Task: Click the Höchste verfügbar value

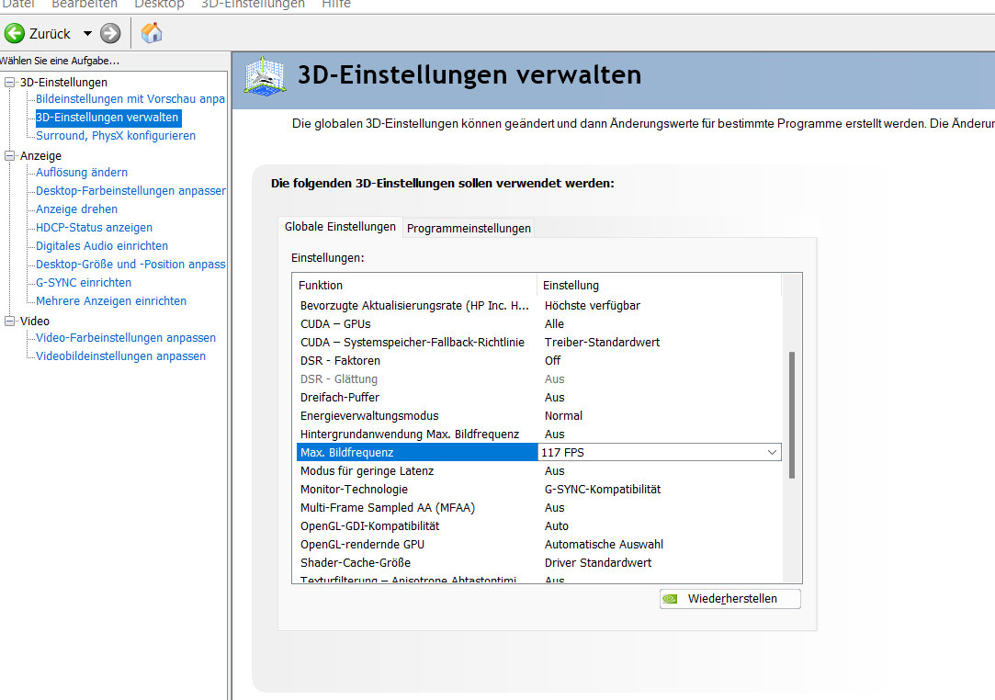Action: (592, 306)
